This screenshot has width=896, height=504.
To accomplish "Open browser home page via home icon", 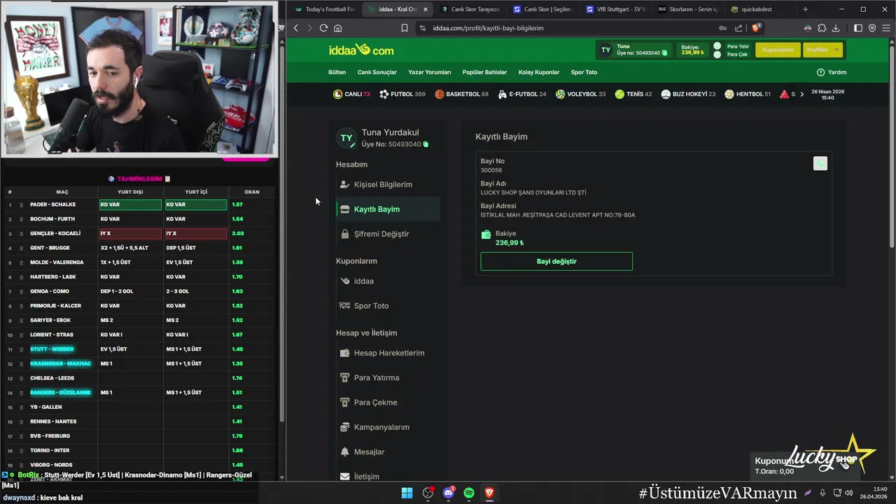I will [x=337, y=28].
